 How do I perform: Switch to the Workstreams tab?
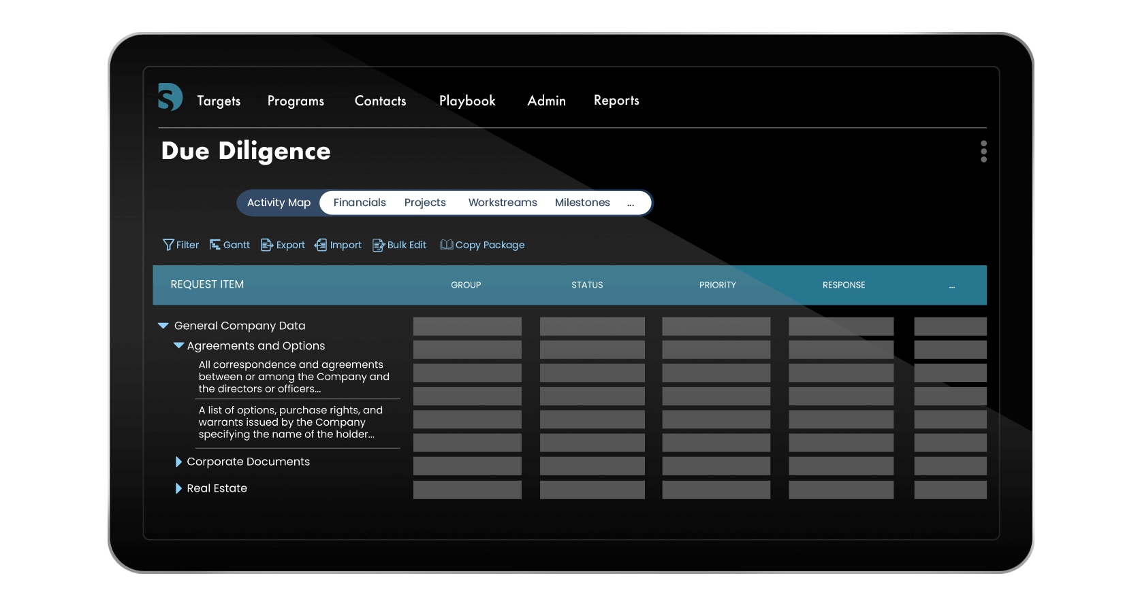pyautogui.click(x=503, y=203)
